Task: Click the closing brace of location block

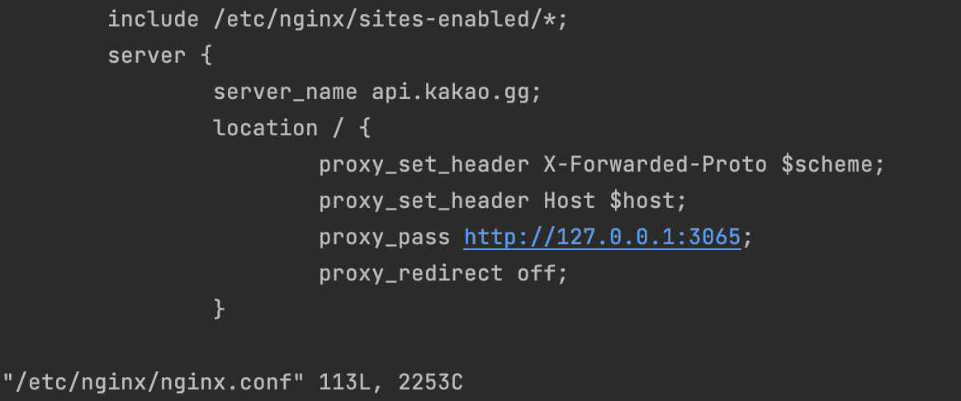Action: tap(220, 309)
